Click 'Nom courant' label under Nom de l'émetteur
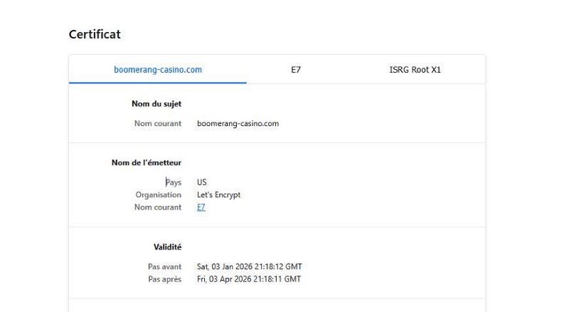Screen dimensions: 569x312 pos(158,207)
